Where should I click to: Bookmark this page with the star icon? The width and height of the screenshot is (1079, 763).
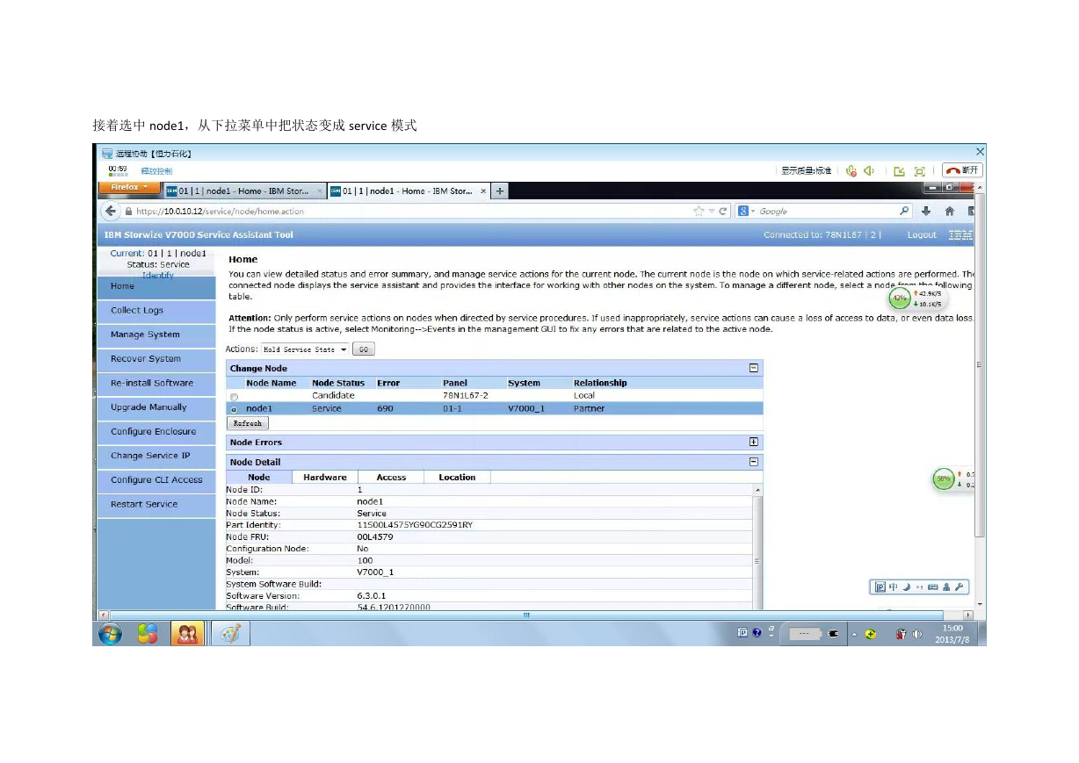click(x=699, y=211)
